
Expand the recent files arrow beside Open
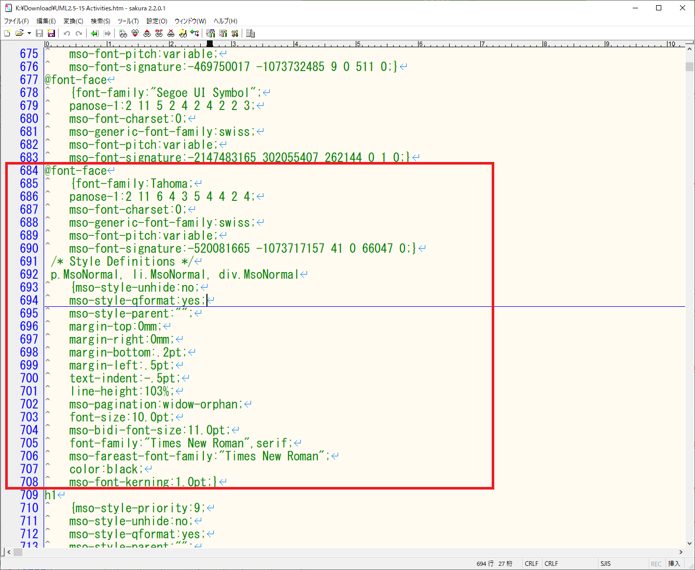pyautogui.click(x=29, y=33)
